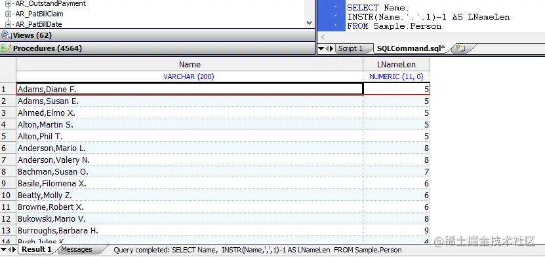This screenshot has width=545, height=257.
Task: Click LNameLen value for Bachman,Susan O.
Action: 397,172
